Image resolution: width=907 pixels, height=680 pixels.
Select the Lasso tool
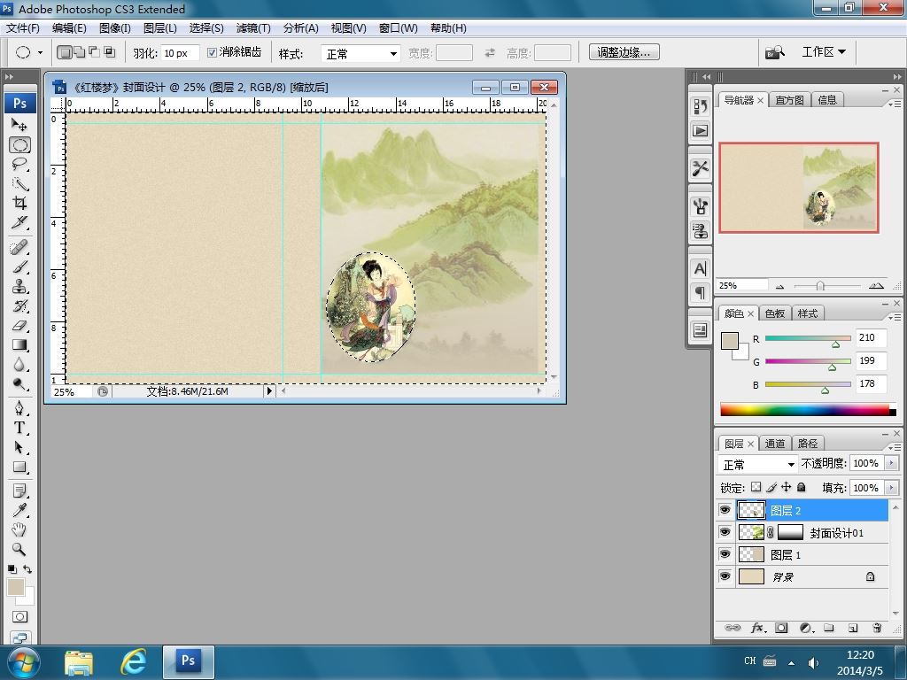tap(19, 164)
